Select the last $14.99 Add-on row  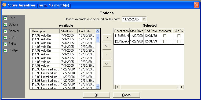[x=63, y=66]
